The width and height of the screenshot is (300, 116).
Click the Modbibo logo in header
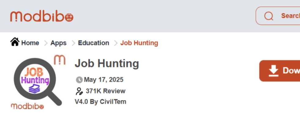(42, 16)
